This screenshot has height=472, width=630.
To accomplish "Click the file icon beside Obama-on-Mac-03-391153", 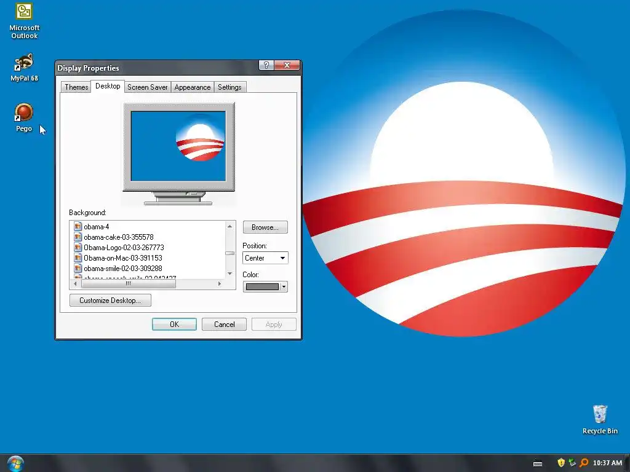I will pos(78,258).
